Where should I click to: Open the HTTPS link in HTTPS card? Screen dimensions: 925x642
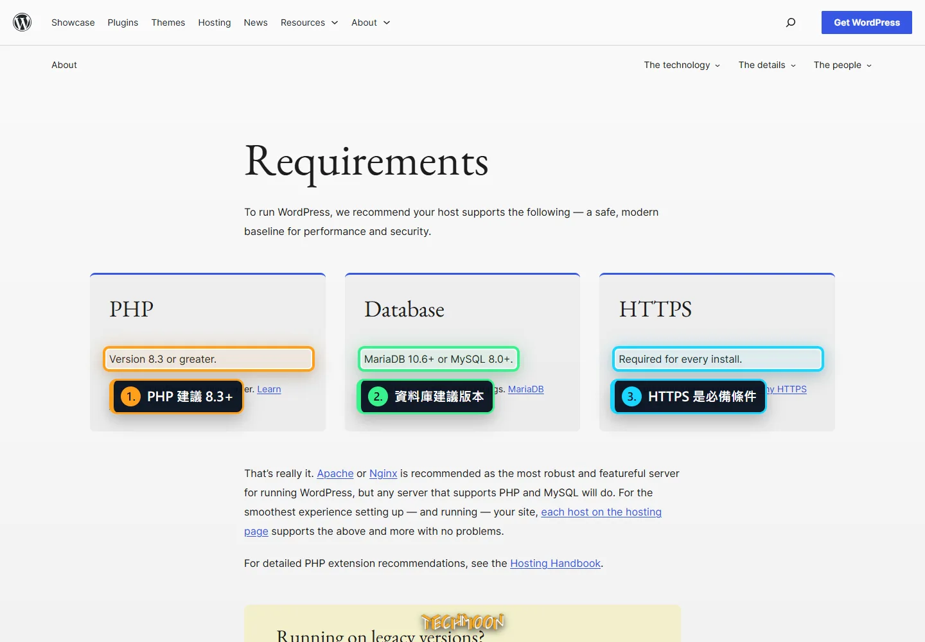pos(788,389)
